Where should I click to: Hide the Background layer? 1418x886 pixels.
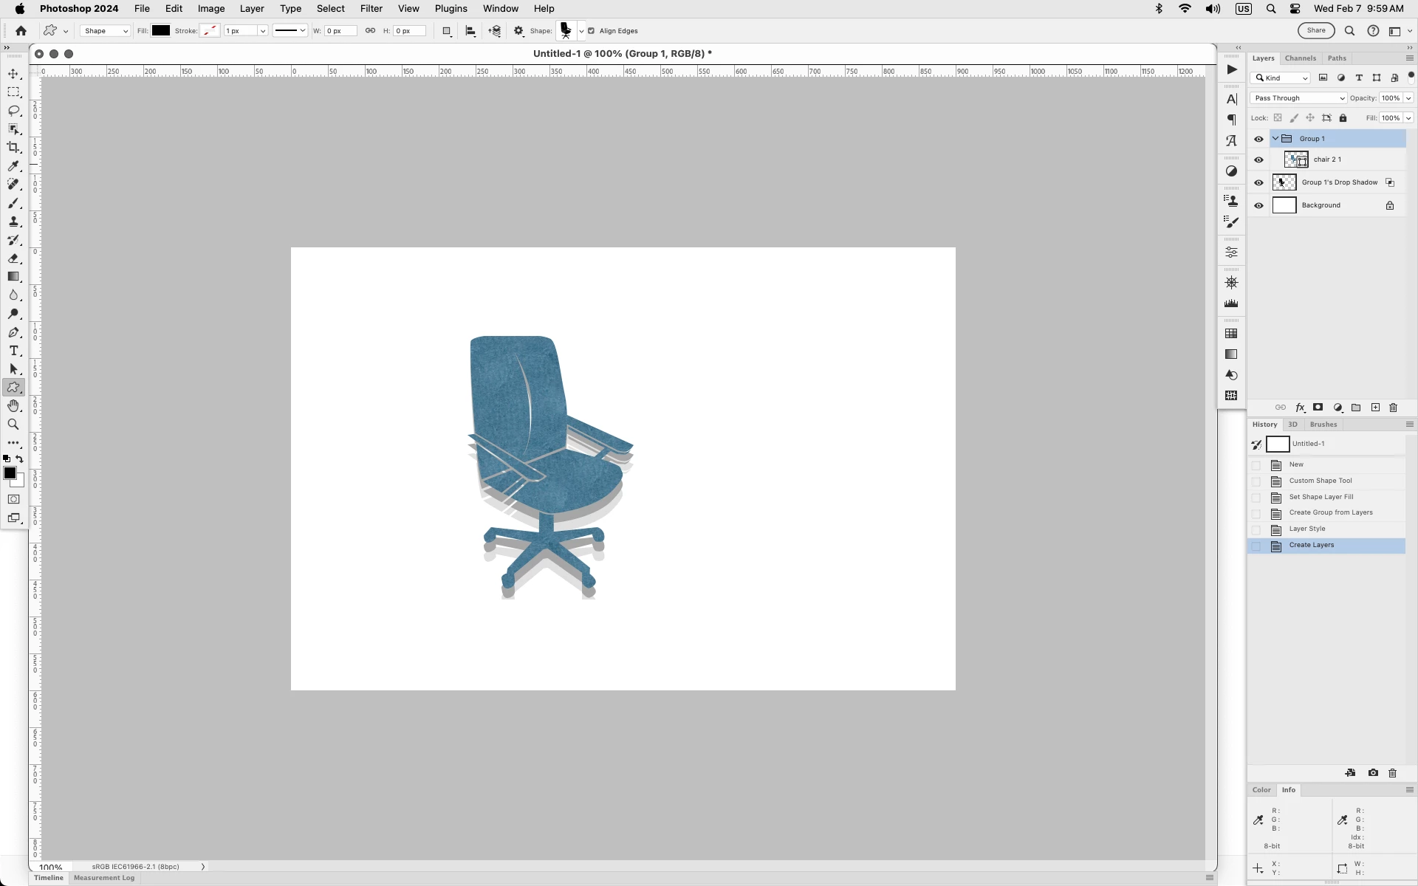click(x=1258, y=205)
